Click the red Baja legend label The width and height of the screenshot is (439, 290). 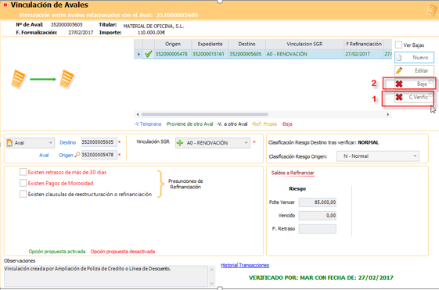coord(287,124)
